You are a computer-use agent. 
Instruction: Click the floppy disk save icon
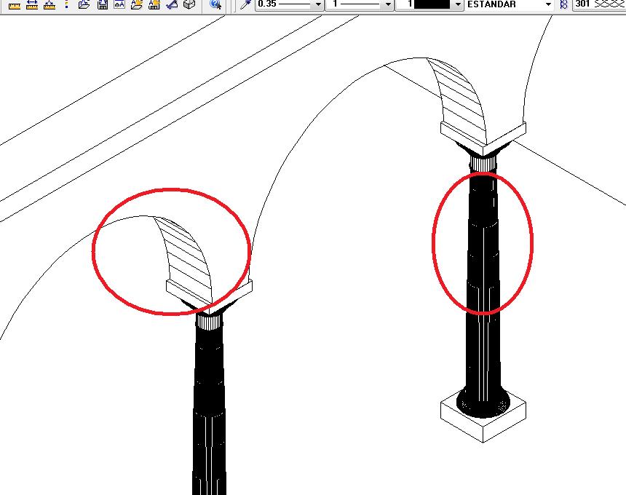pyautogui.click(x=102, y=4)
